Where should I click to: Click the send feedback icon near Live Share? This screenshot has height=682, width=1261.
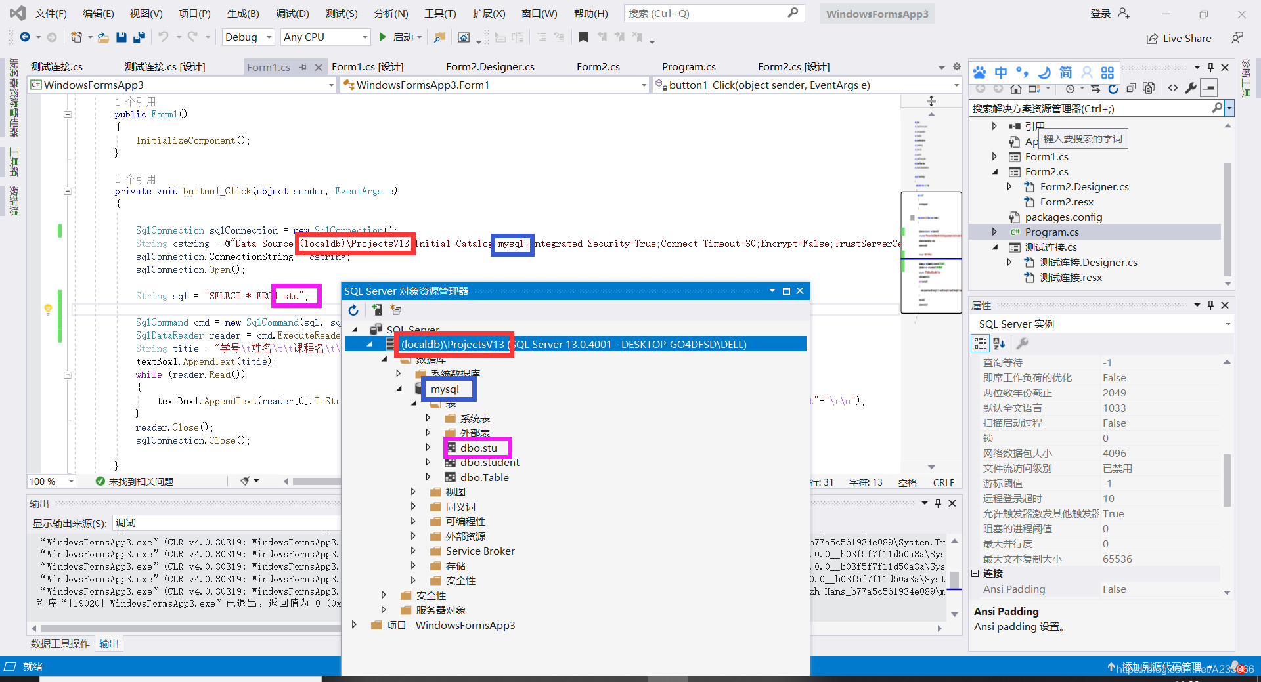click(x=1237, y=38)
